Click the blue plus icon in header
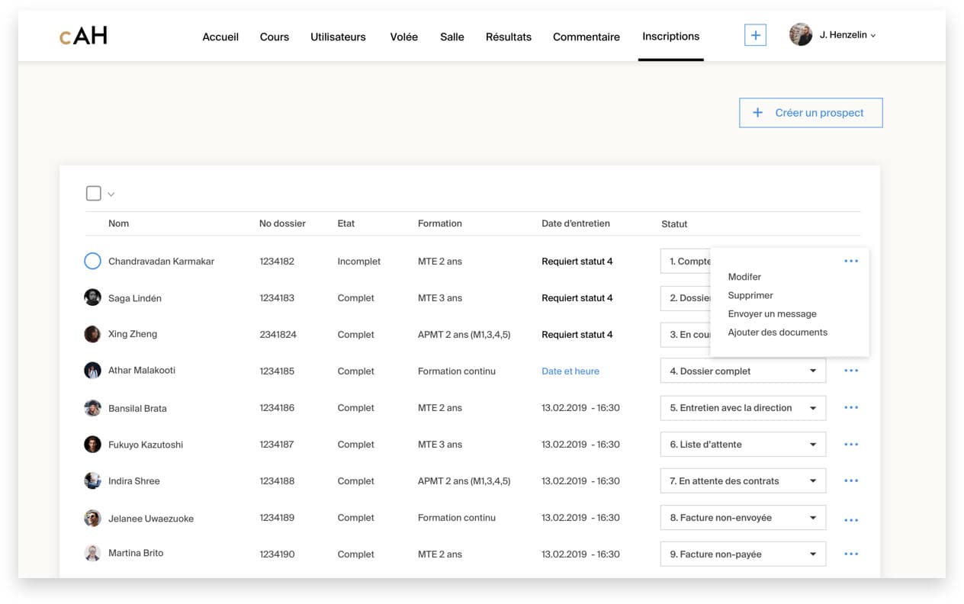The width and height of the screenshot is (964, 604). [x=755, y=35]
